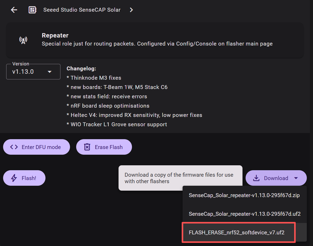Choose the SenseCap_Solar_repeater .uf2 download
Screen dimensions: 313x246
pyautogui.click(x=244, y=214)
